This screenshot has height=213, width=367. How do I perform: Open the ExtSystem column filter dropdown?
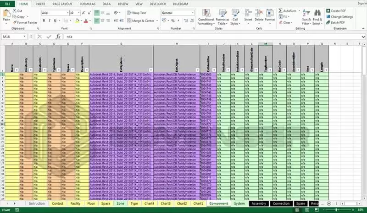pos(151,70)
